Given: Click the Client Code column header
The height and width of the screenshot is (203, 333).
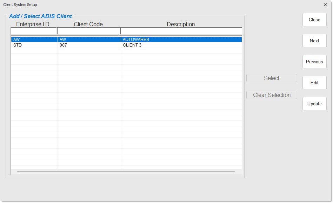Looking at the screenshot, I should point(88,24).
